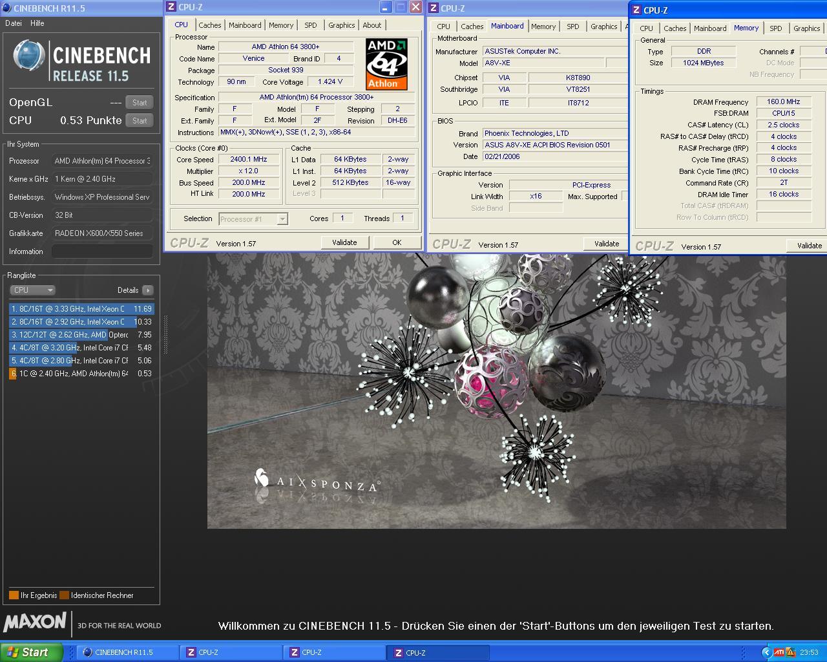This screenshot has height=662, width=827.
Task: Open the Hilfe menu
Action: coord(37,23)
